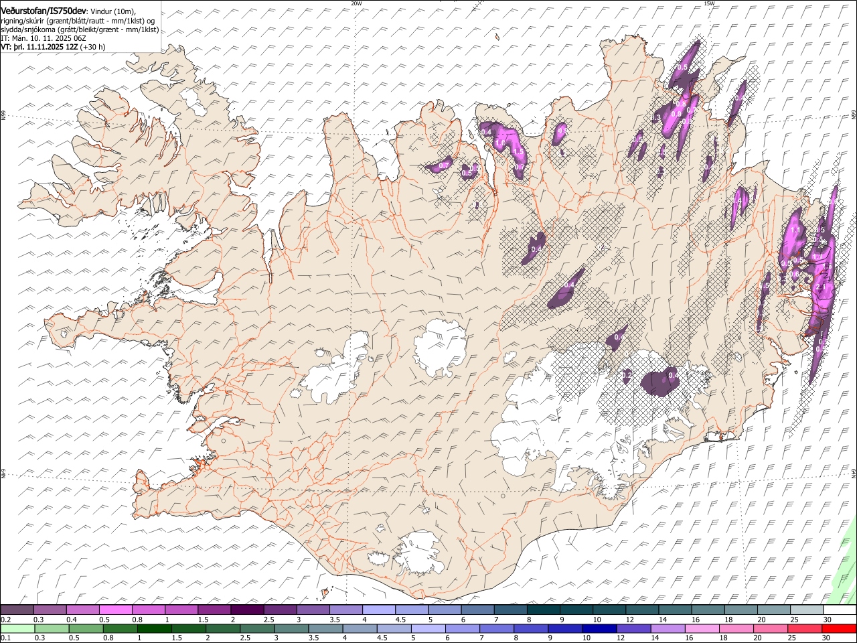
Task: Click the 'slydda/snjókoma' legend description line
Action: point(80,29)
